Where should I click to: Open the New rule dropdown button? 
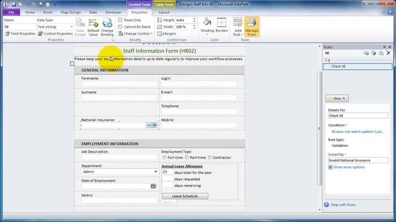[337, 99]
